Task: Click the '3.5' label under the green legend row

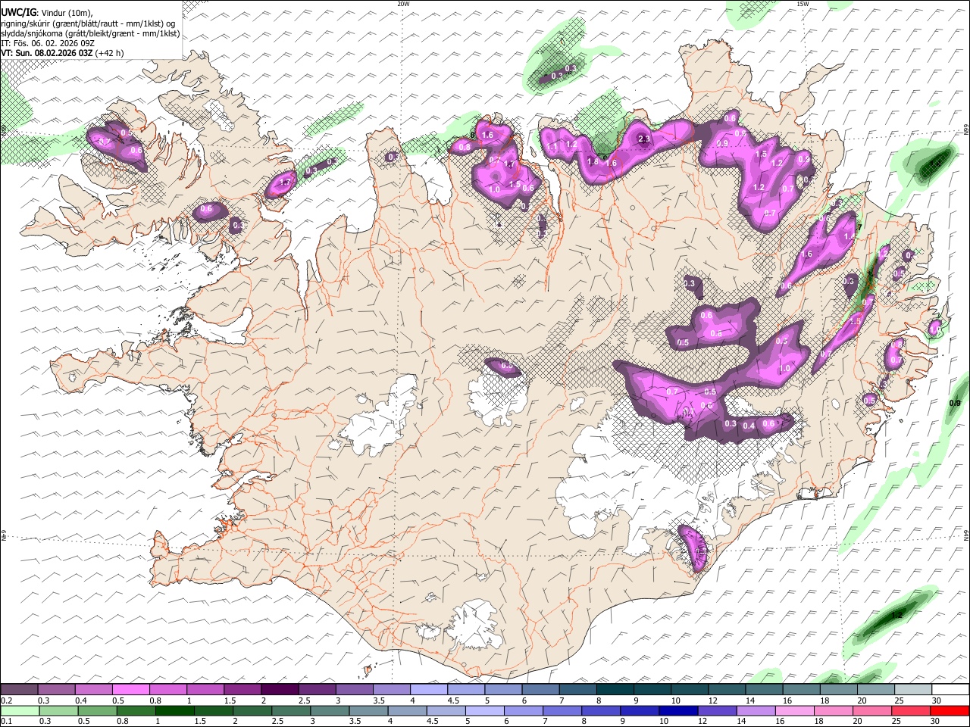Action: tap(354, 722)
